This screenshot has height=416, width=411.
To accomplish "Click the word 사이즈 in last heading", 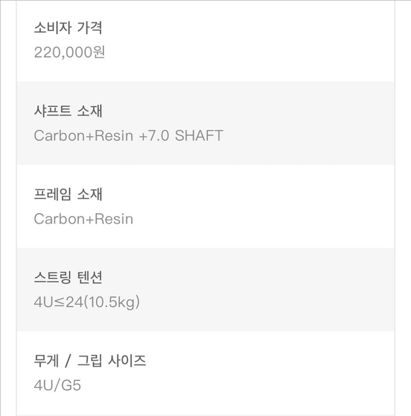I will (x=127, y=361).
